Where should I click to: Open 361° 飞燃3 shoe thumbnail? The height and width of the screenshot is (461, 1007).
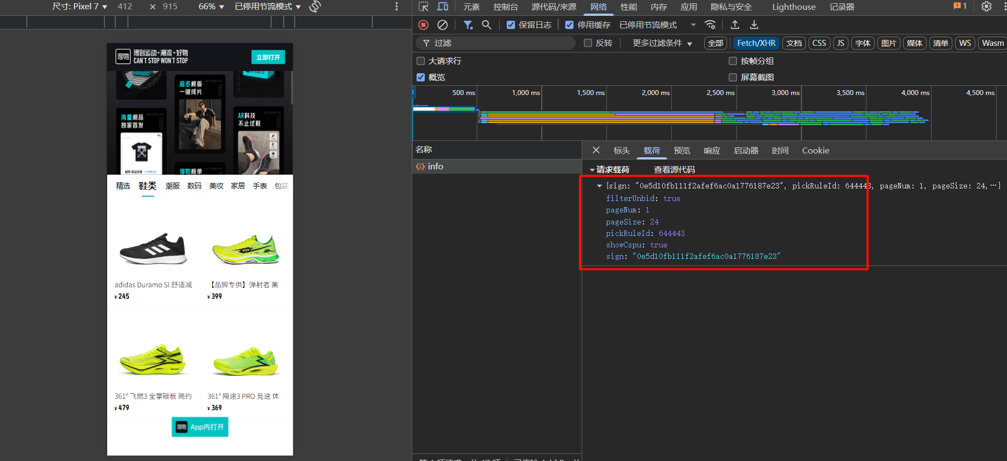[x=153, y=360]
